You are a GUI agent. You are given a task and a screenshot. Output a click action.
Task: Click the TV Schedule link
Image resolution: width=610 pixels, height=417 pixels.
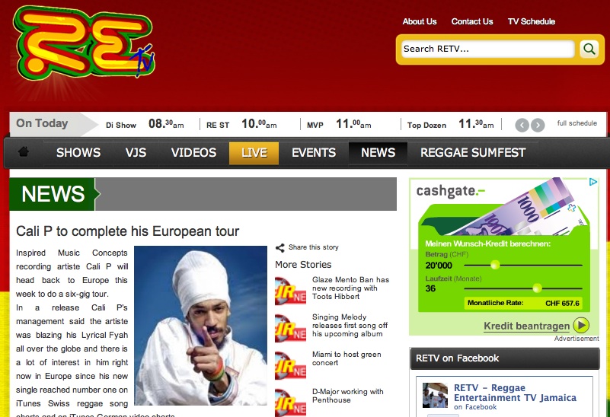click(531, 22)
